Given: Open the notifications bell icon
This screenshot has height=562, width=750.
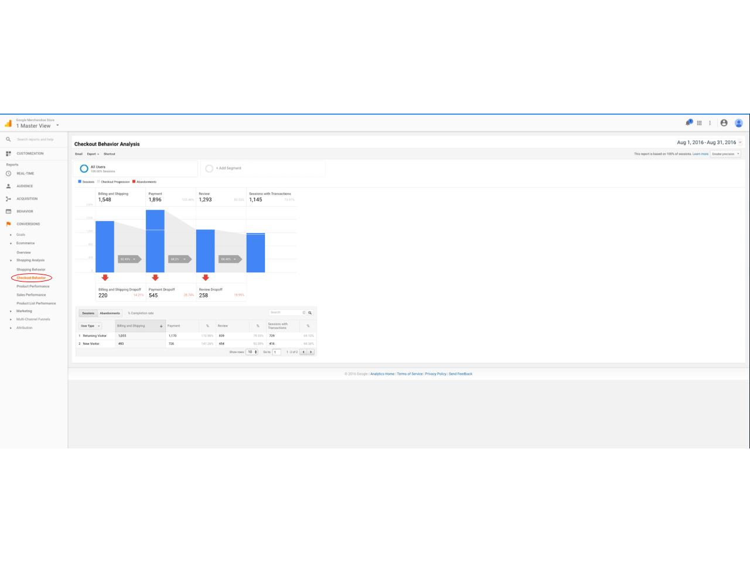Looking at the screenshot, I should 689,123.
